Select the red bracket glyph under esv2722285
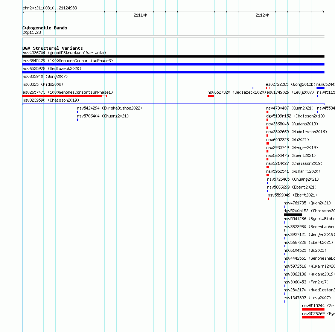The height and width of the screenshot is (332, 335). pos(268,88)
